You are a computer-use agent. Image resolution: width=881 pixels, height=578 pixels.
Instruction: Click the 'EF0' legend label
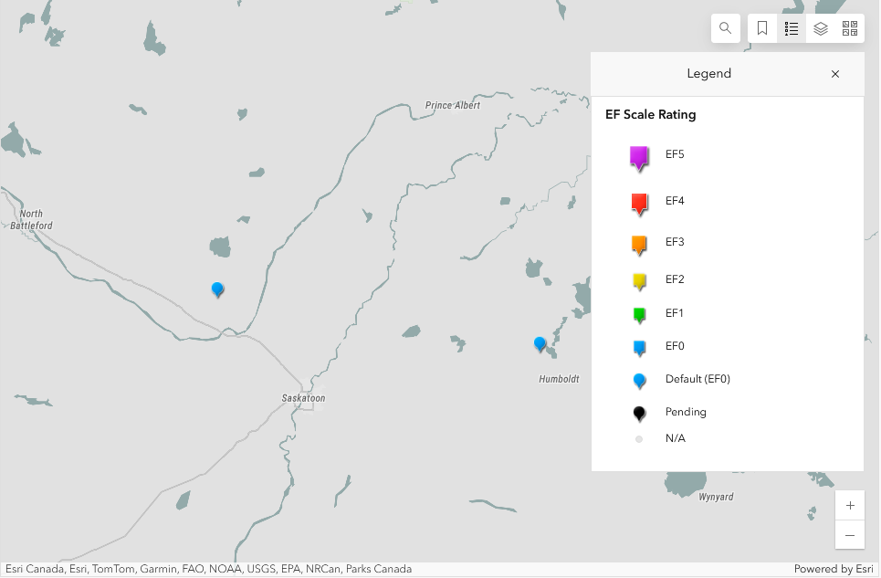pos(675,346)
